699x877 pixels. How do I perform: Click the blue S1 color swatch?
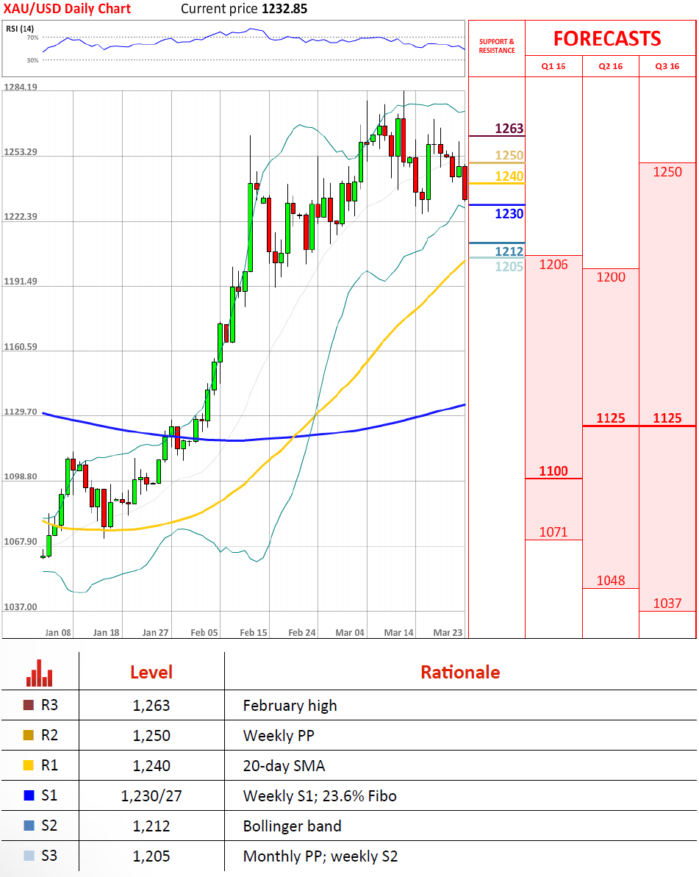(29, 795)
